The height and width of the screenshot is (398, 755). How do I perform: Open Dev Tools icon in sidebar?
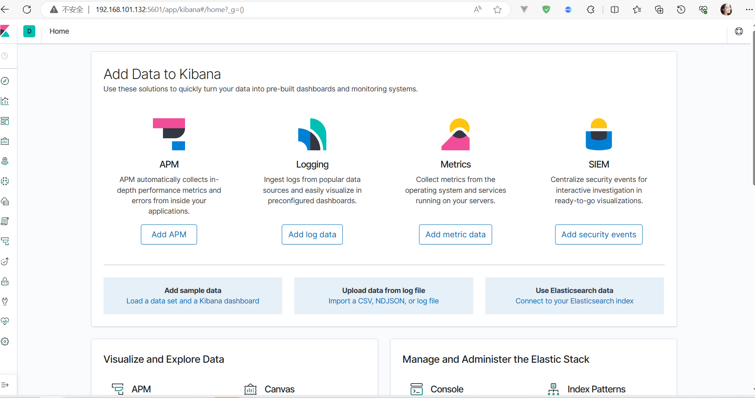click(x=5, y=301)
